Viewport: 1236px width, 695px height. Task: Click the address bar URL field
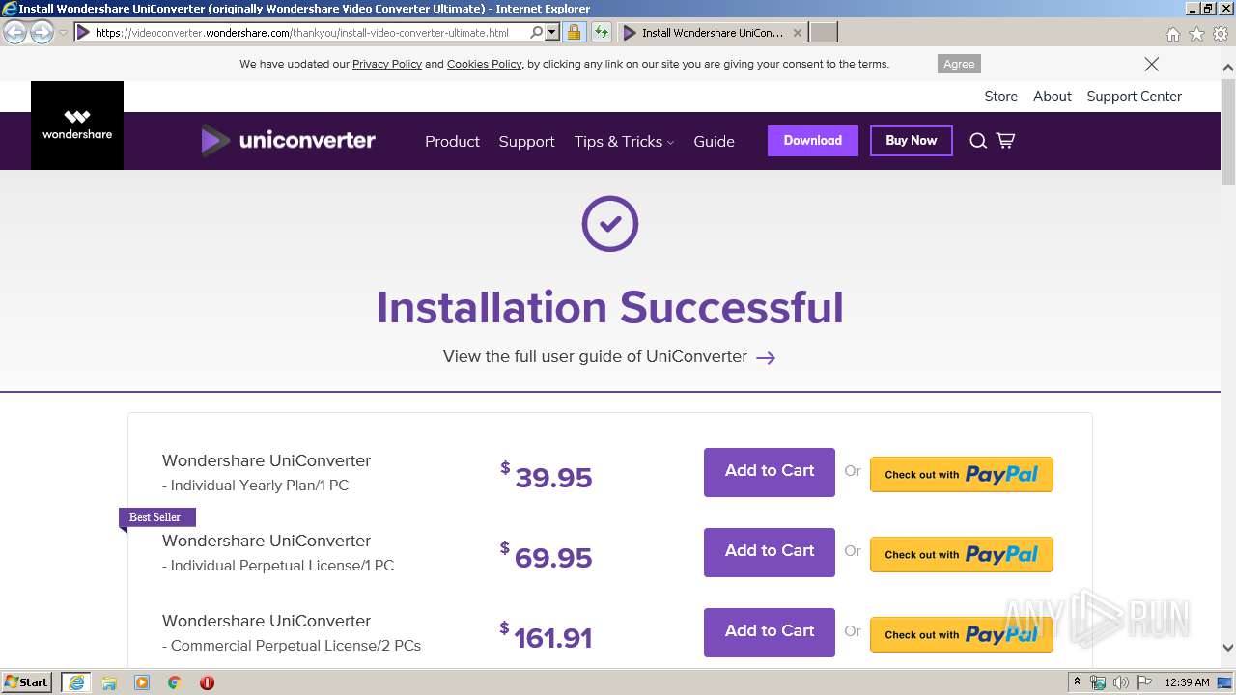pos(309,33)
